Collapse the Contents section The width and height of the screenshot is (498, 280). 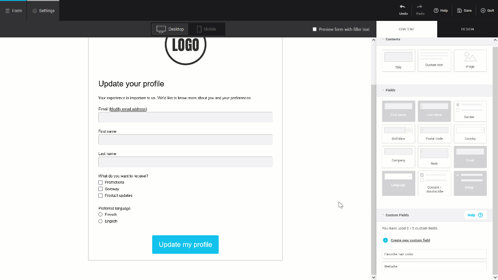pyautogui.click(x=383, y=39)
